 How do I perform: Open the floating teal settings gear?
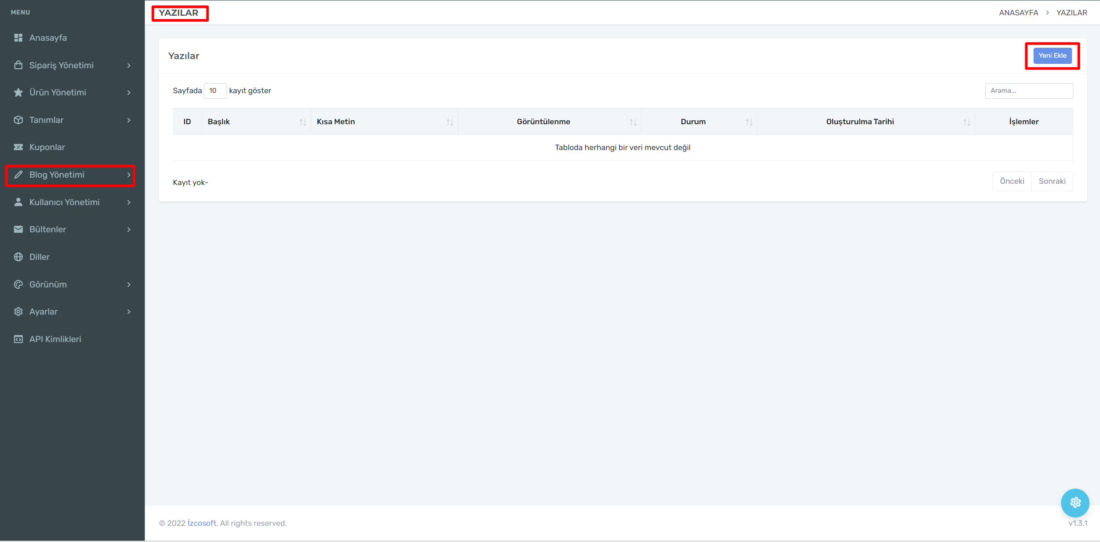1075,503
